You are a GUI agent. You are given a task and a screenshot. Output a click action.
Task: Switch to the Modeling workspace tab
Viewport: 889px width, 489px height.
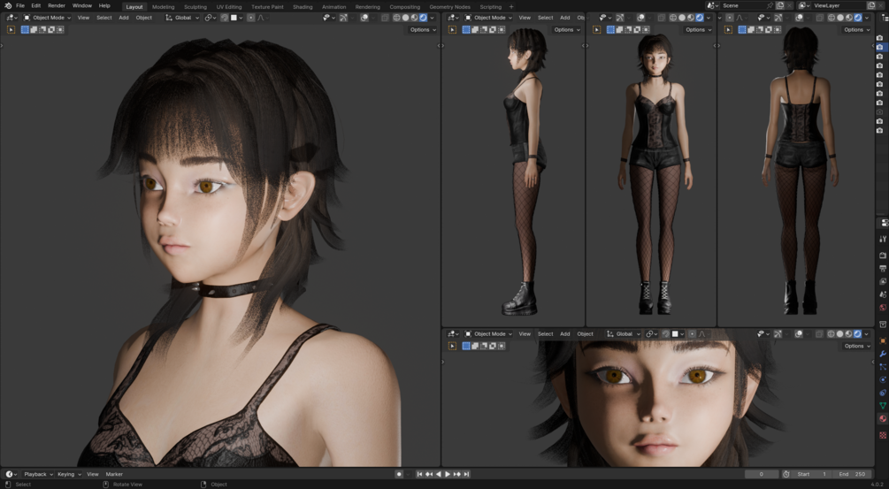pos(164,7)
